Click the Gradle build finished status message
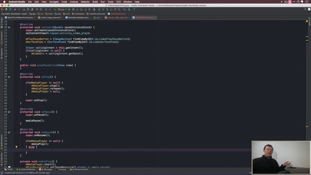311x175 pixels. tap(27, 173)
